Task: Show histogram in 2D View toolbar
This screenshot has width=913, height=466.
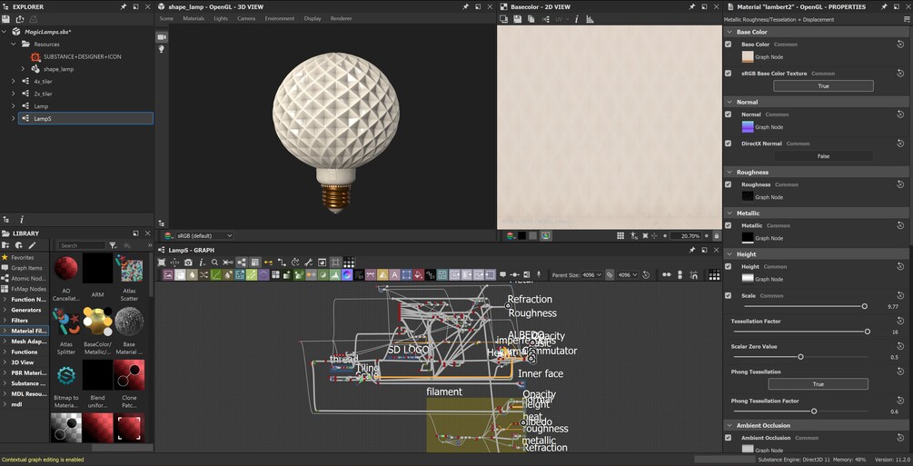Action: pyautogui.click(x=590, y=19)
